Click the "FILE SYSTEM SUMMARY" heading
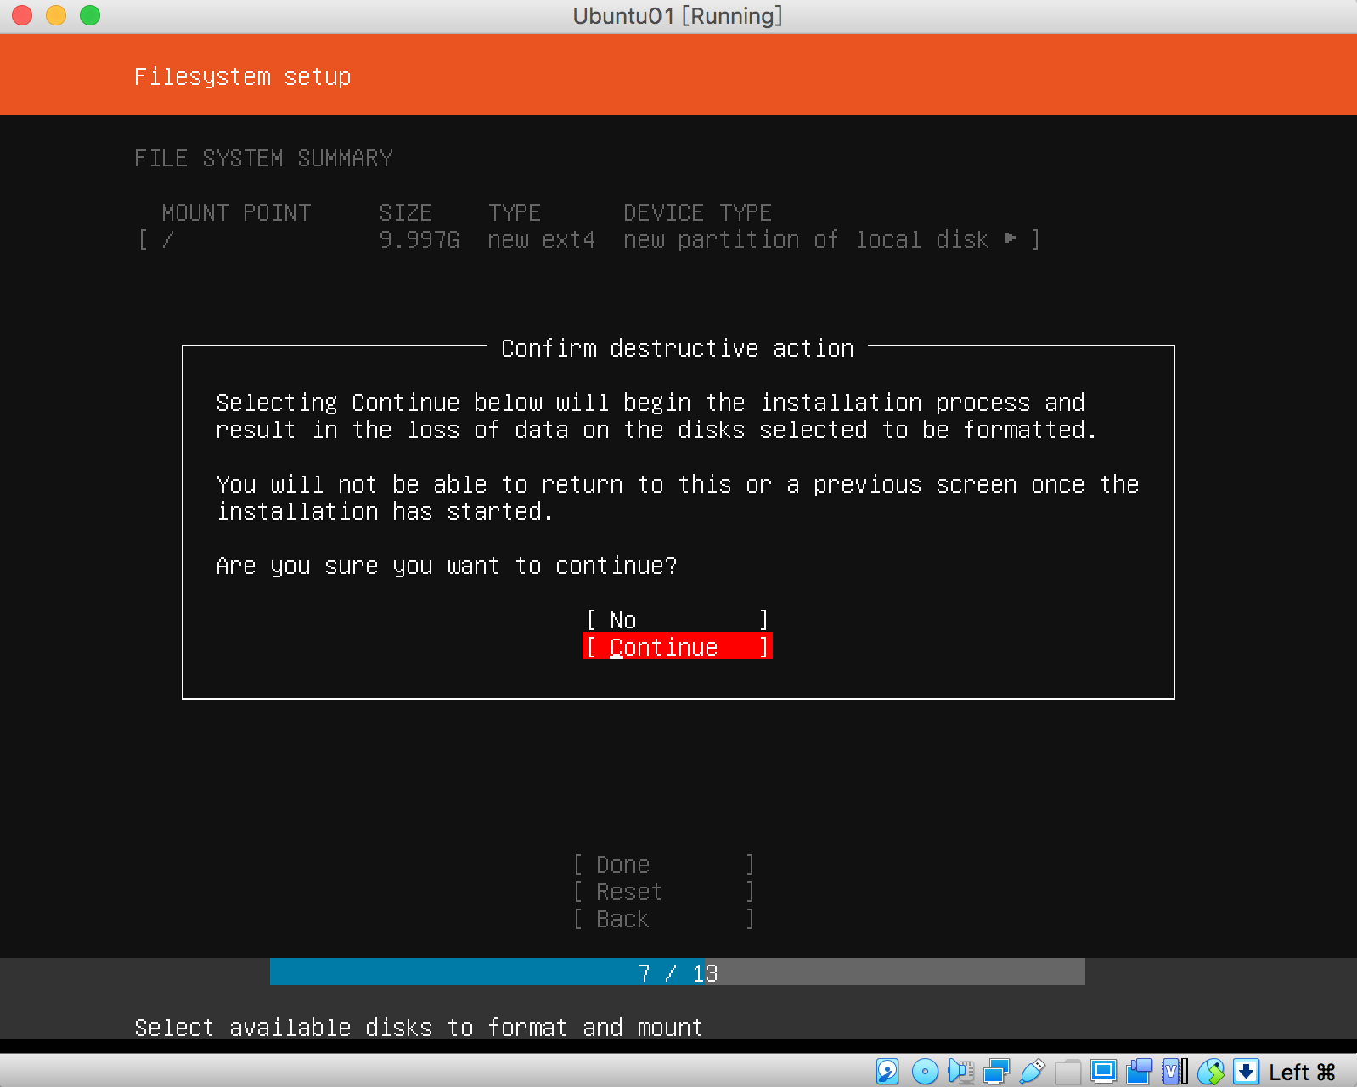Viewport: 1357px width, 1087px height. 263,159
